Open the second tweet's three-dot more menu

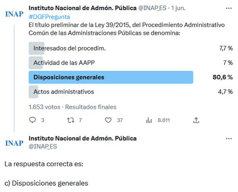(229, 139)
